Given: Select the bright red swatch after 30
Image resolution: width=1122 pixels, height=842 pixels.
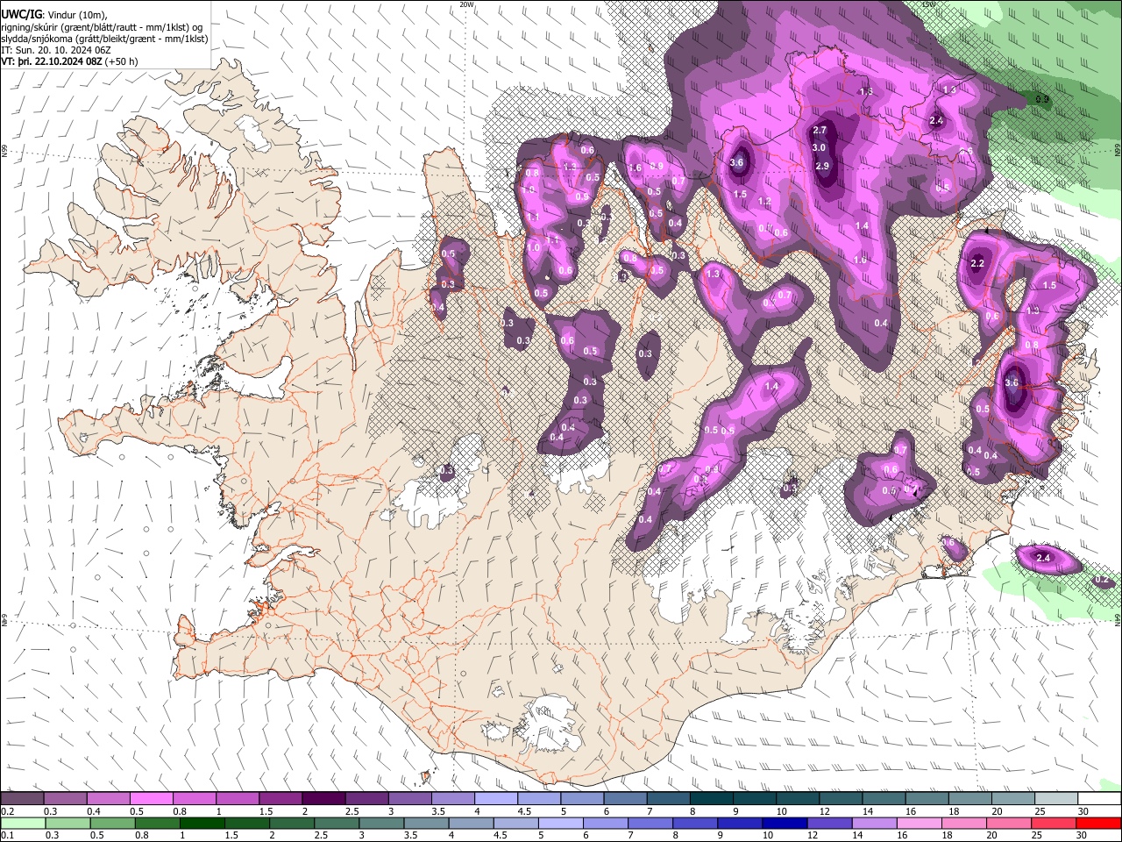Looking at the screenshot, I should [1098, 824].
